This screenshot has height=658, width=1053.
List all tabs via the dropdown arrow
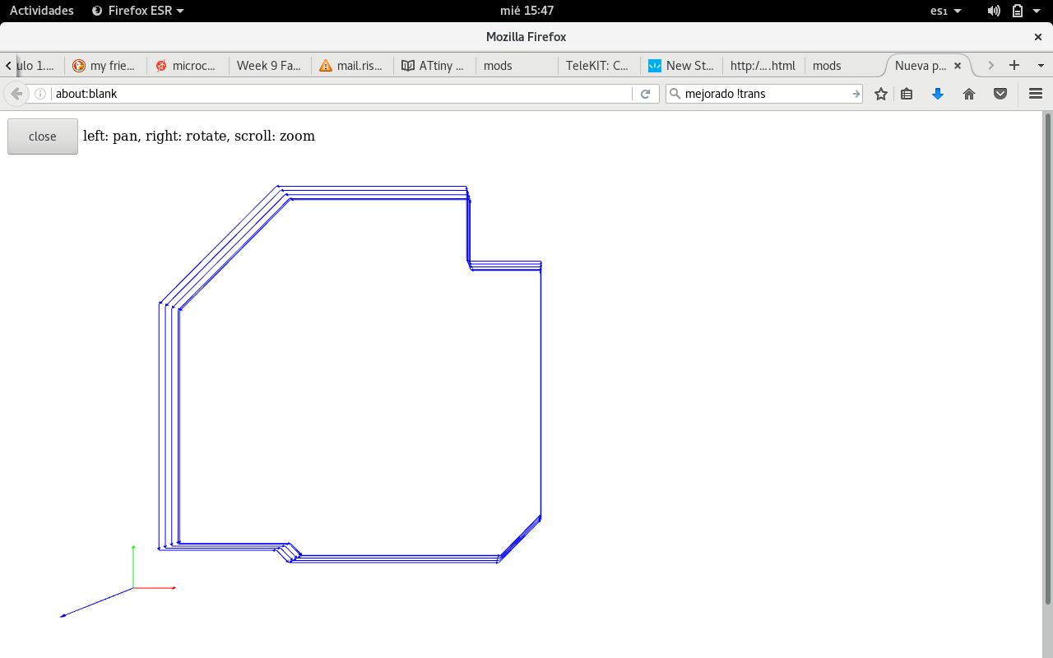1041,65
